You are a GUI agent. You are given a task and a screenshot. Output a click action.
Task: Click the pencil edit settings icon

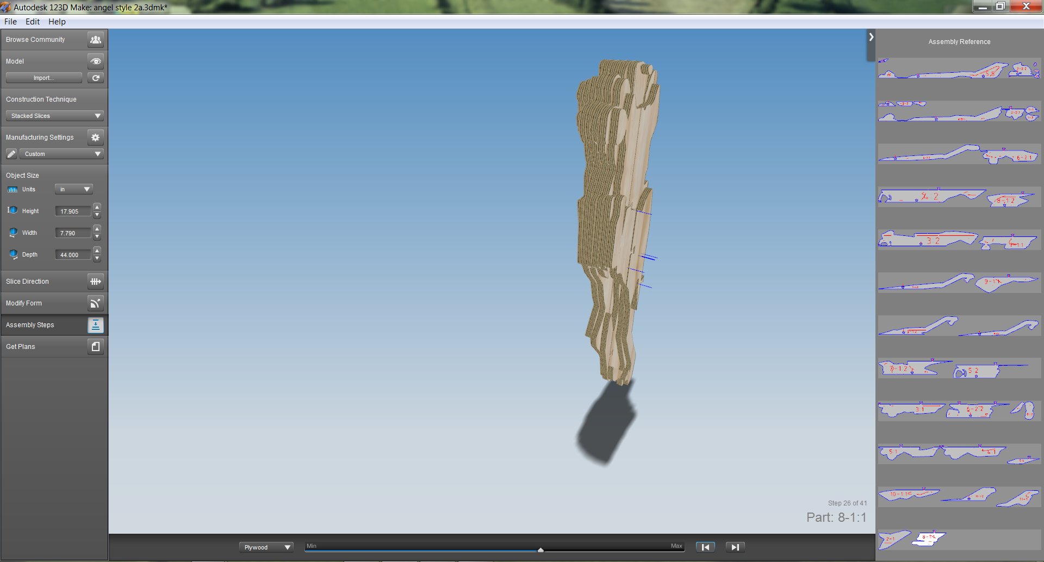point(11,154)
